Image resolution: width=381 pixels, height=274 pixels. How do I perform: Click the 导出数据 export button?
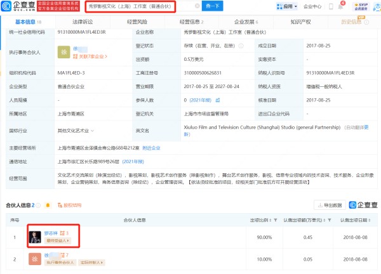330,205
